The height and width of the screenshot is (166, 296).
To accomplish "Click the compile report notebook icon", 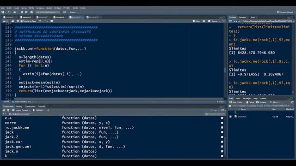I will [52, 21].
